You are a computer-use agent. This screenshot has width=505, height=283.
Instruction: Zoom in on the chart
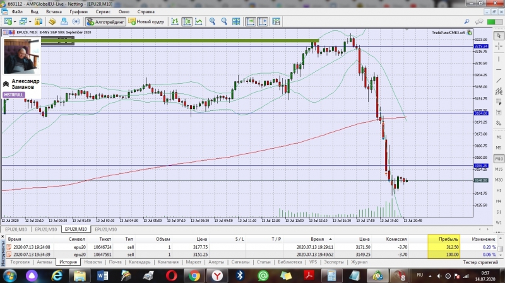(212, 21)
